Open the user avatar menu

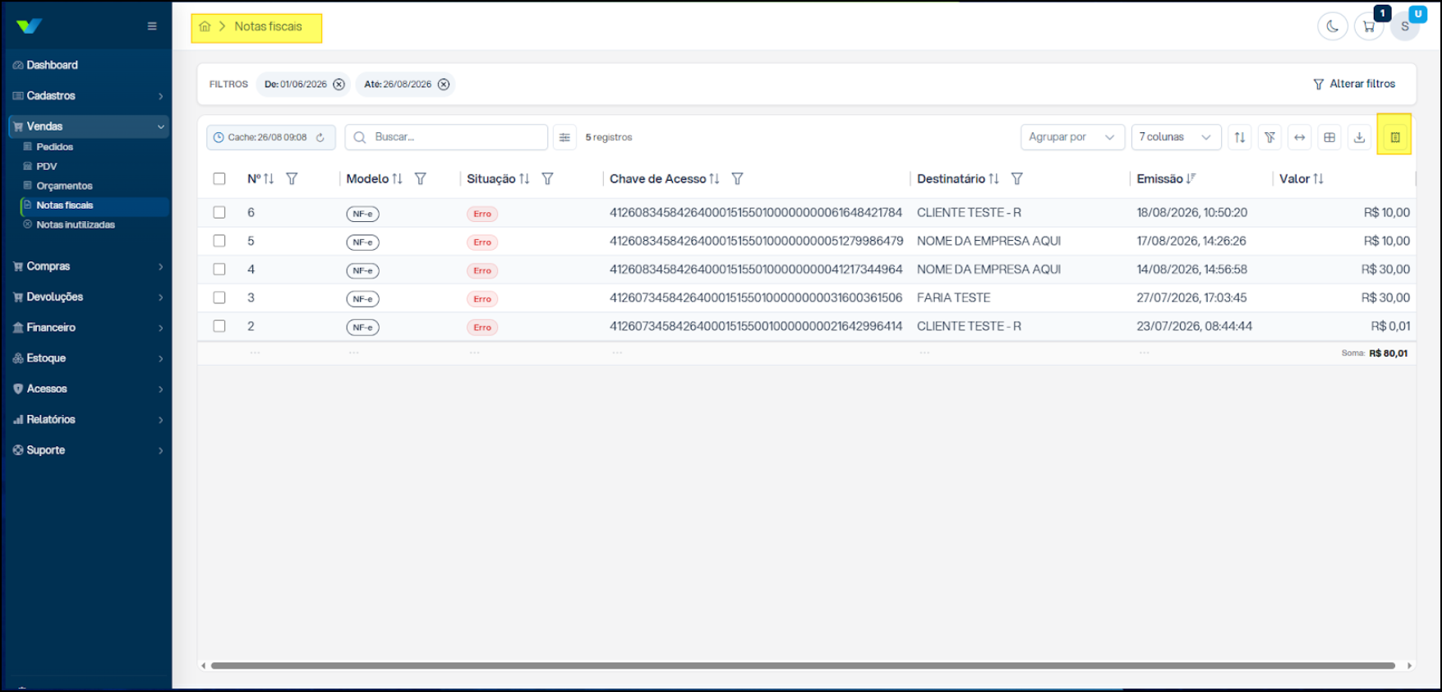point(1405,26)
